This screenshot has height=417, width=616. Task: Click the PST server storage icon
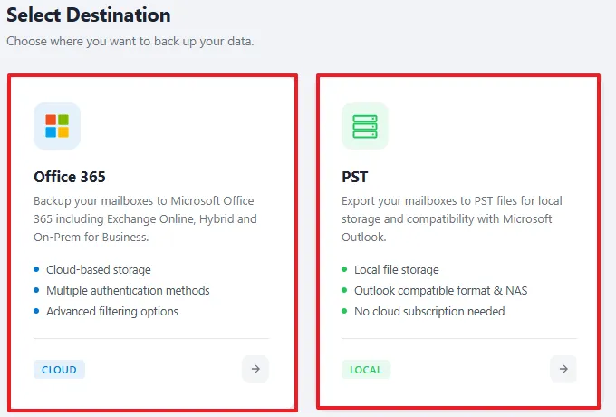click(x=365, y=126)
